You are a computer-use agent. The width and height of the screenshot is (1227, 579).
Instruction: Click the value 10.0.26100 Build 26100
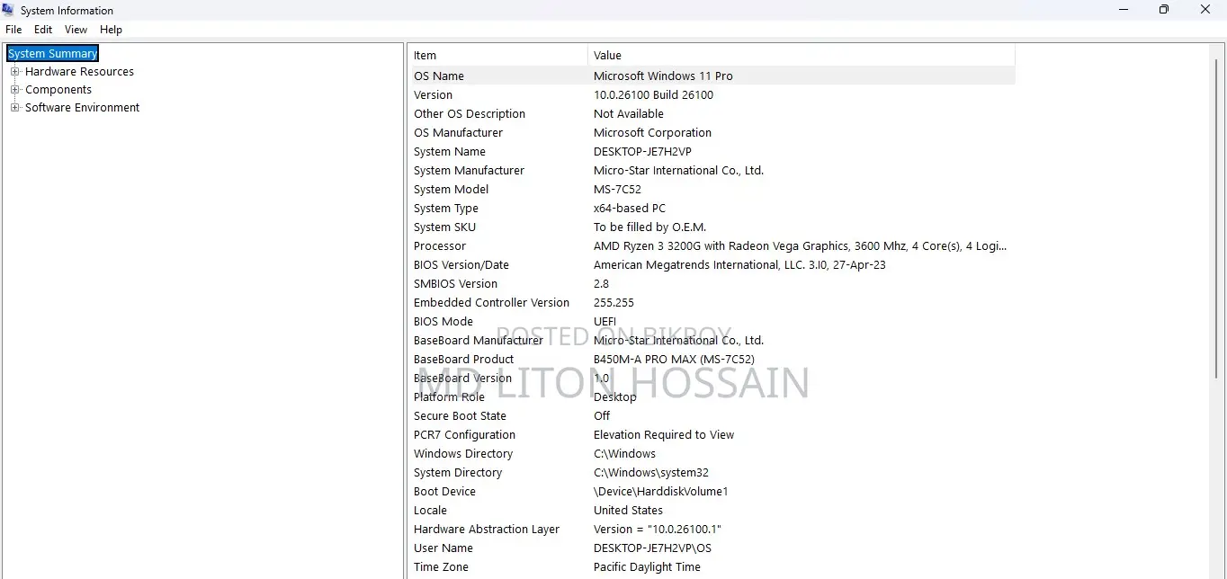(x=653, y=95)
